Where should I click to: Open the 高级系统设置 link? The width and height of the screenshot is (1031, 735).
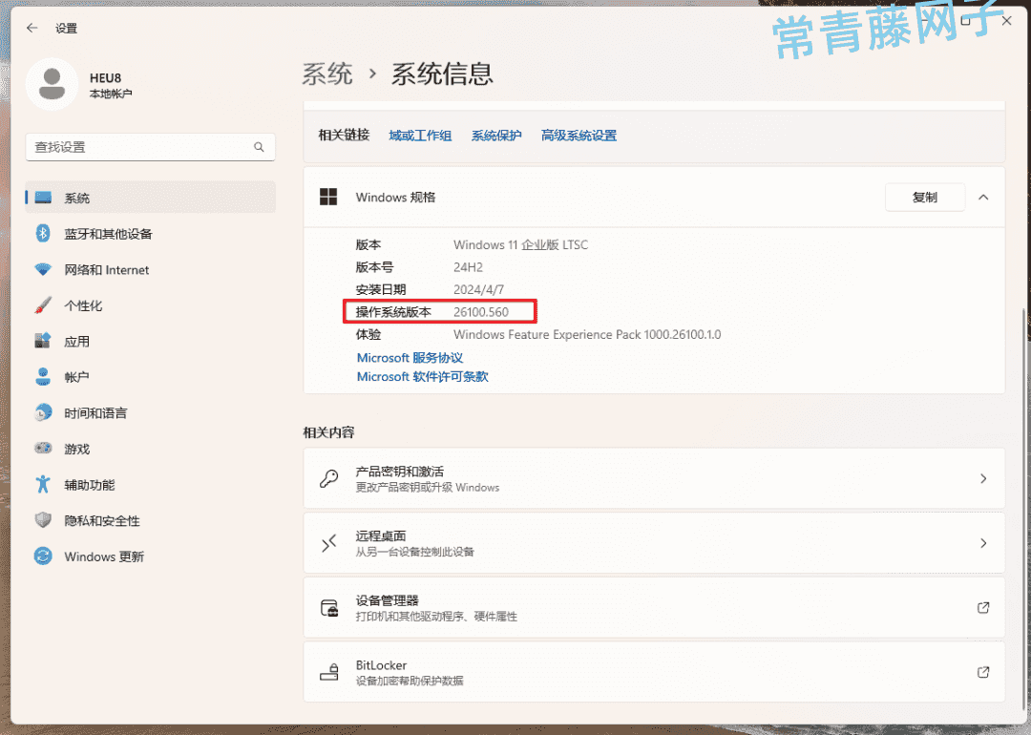579,136
